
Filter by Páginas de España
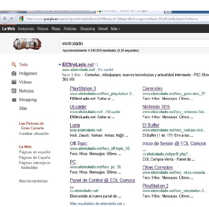click(x=35, y=158)
